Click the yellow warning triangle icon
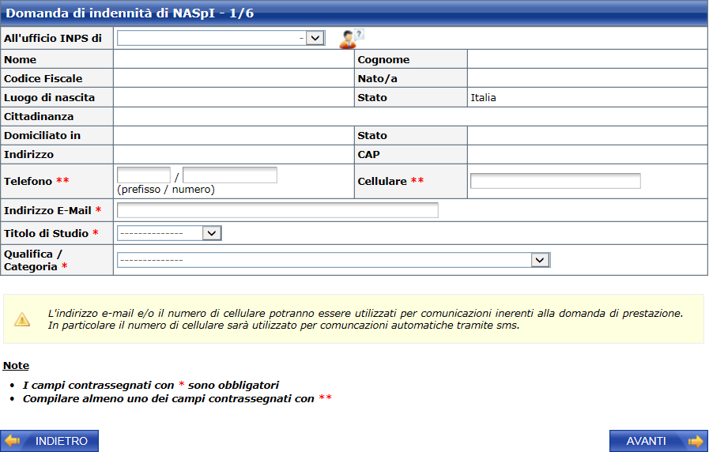This screenshot has width=709, height=452. tap(22, 319)
